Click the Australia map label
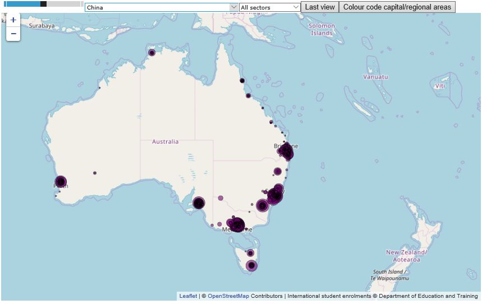Image resolution: width=482 pixels, height=304 pixels. coord(165,142)
